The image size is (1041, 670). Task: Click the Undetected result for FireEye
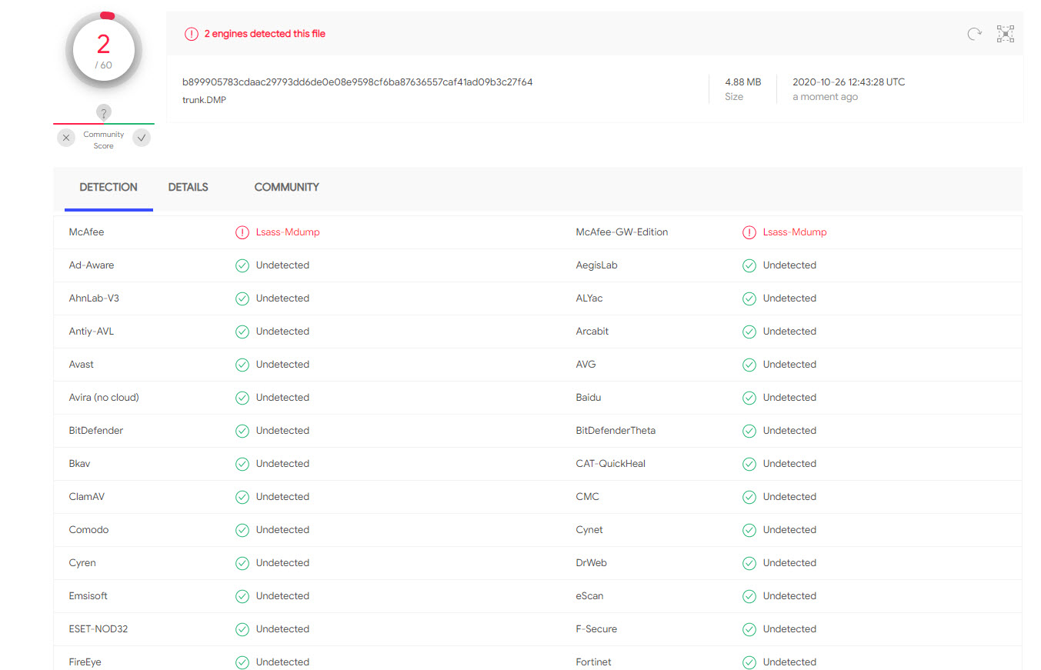(x=283, y=662)
